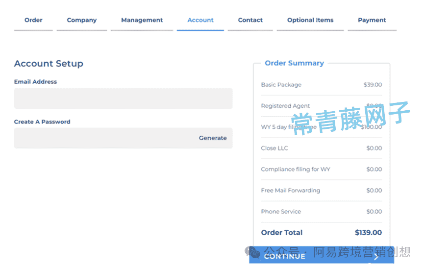The height and width of the screenshot is (269, 424).
Task: Click the $139.00 order total amount
Action: (368, 233)
